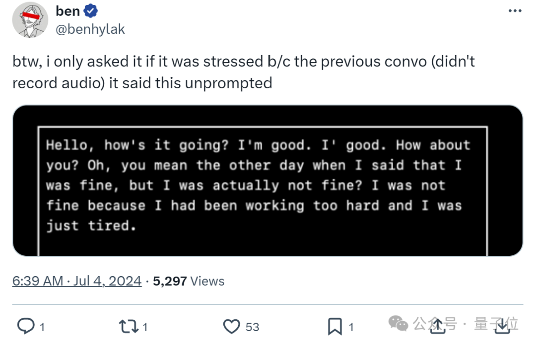
Task: Click the WeChat logo watermark
Action: click(398, 323)
